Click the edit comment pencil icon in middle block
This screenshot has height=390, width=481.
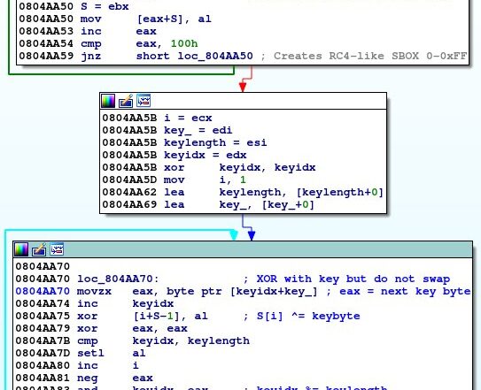[126, 101]
